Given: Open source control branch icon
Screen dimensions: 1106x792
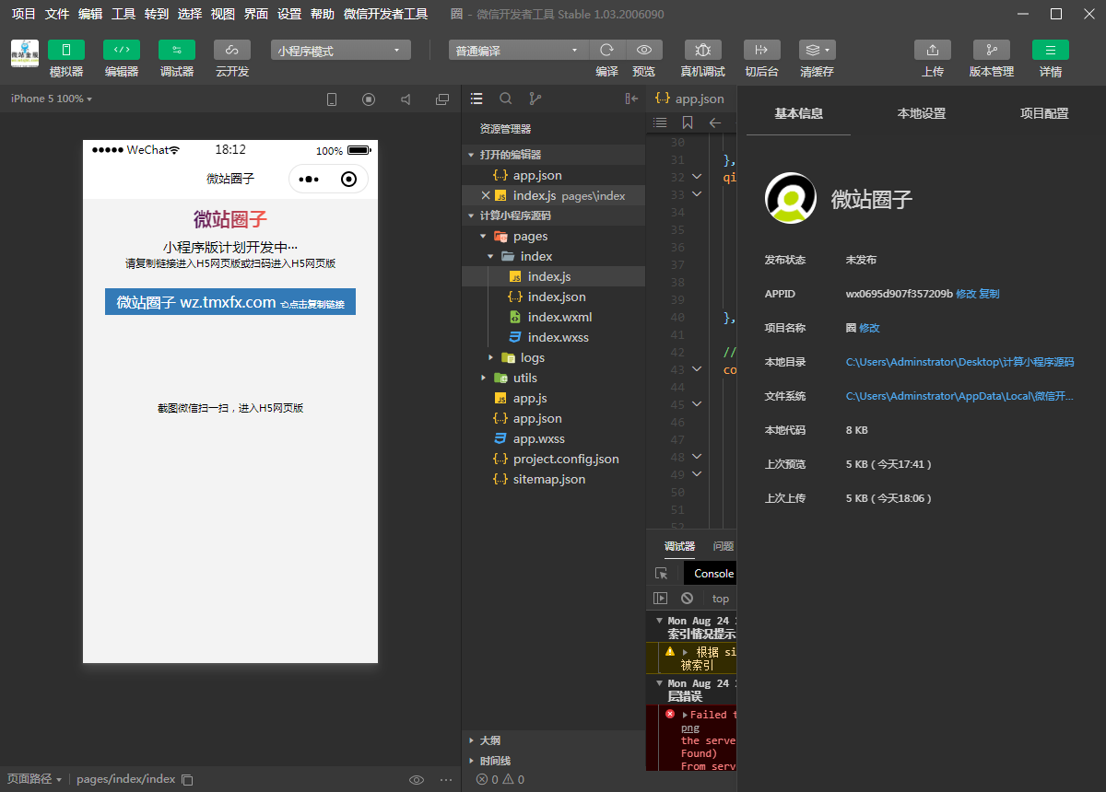Looking at the screenshot, I should point(535,99).
